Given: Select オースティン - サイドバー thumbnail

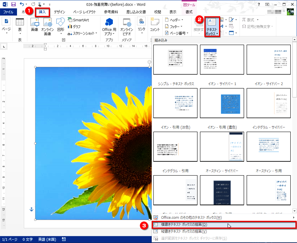Looking at the screenshot, I should click(x=222, y=147).
